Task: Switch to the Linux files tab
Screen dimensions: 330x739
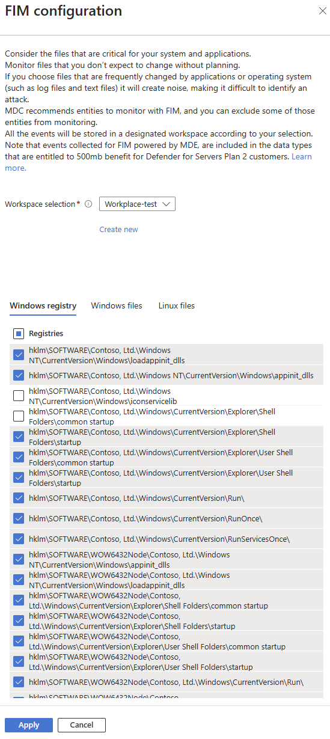Action: [177, 306]
